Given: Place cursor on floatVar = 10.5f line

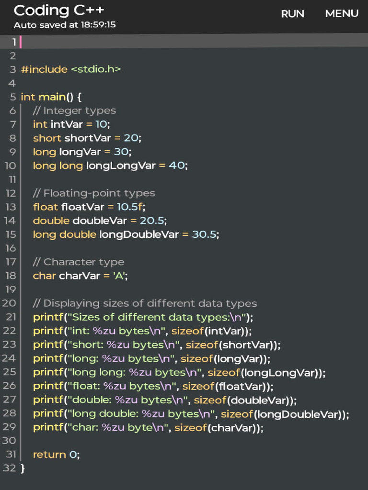Looking at the screenshot, I should click(x=89, y=207).
